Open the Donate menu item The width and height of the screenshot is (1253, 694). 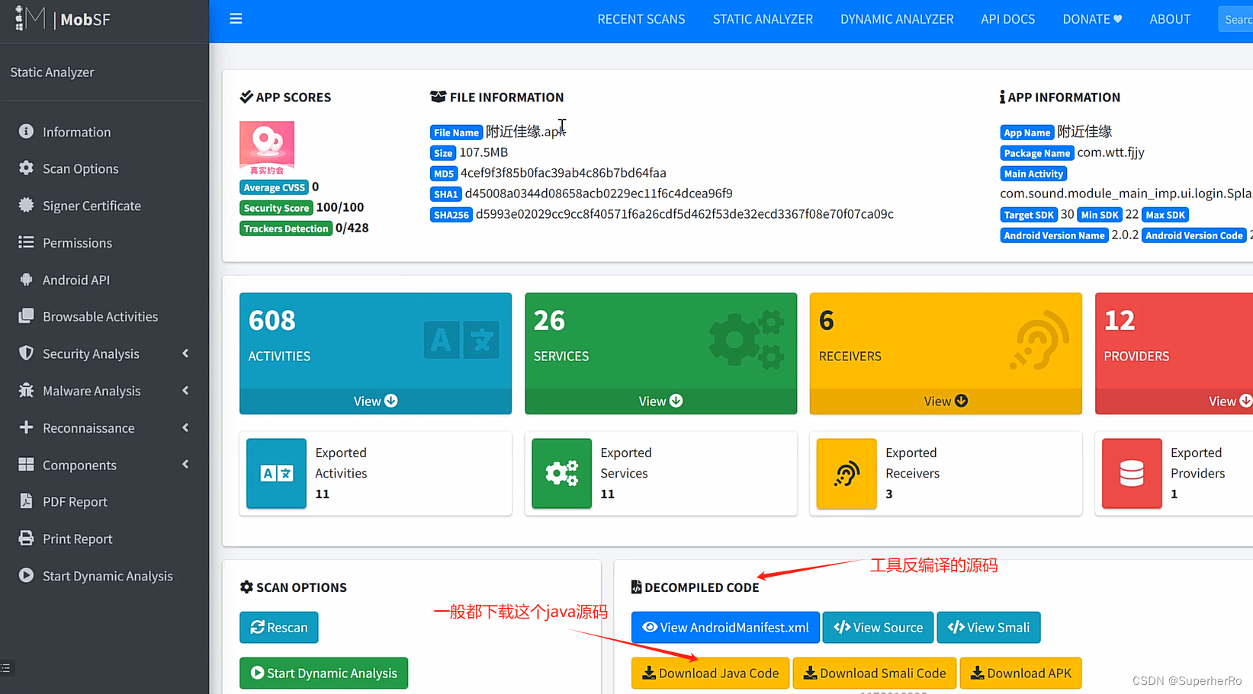pyautogui.click(x=1092, y=19)
